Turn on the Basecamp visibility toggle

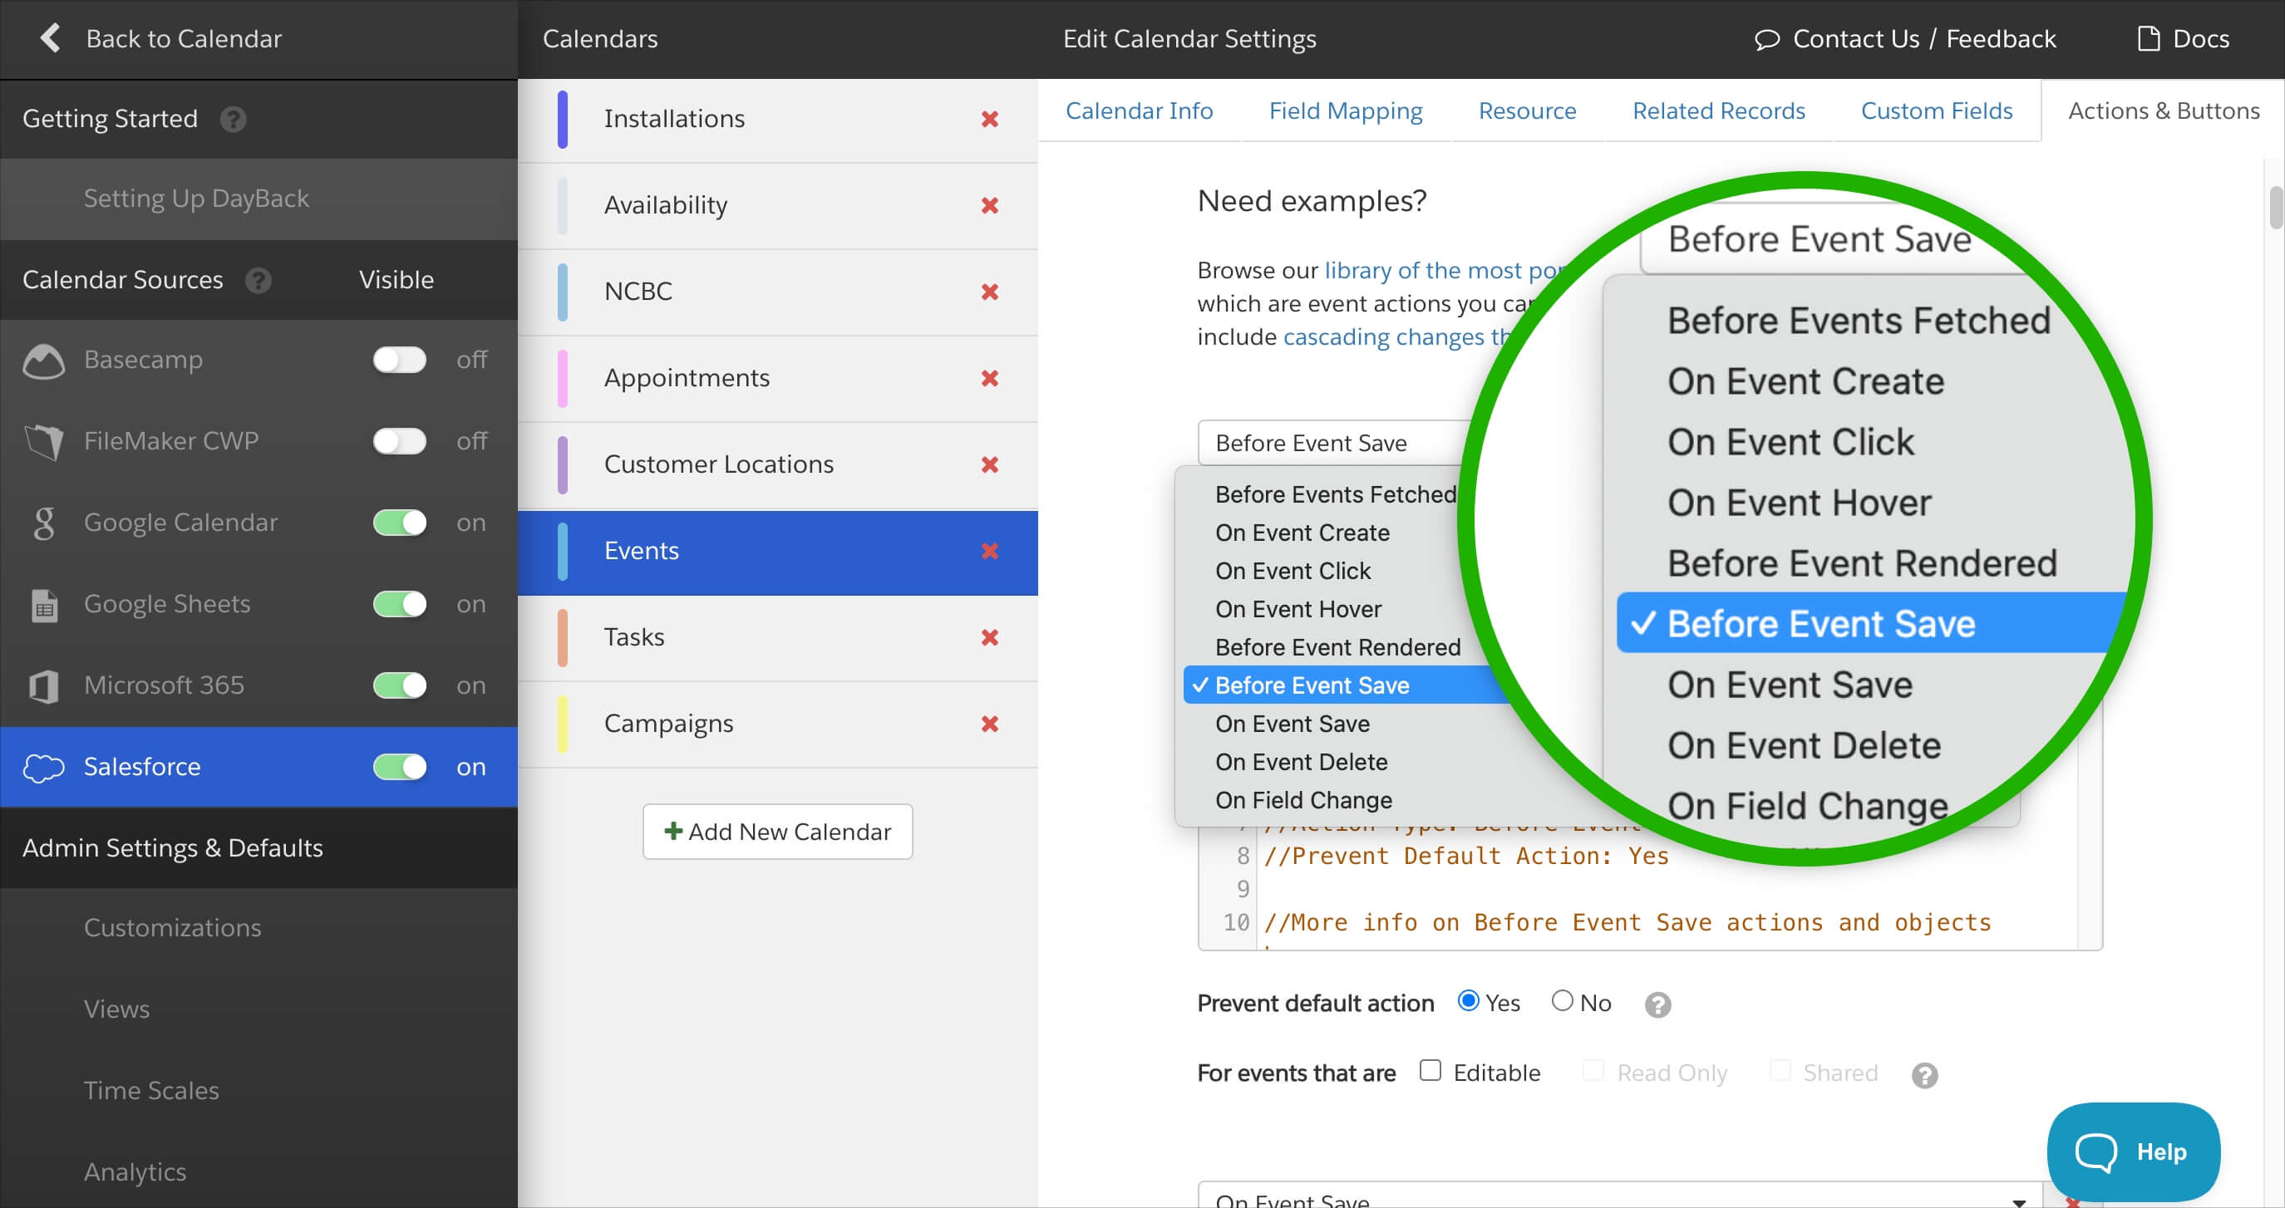click(x=399, y=360)
